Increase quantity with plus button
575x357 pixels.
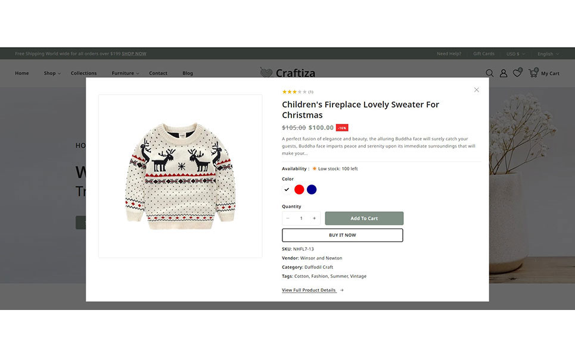[x=314, y=218]
